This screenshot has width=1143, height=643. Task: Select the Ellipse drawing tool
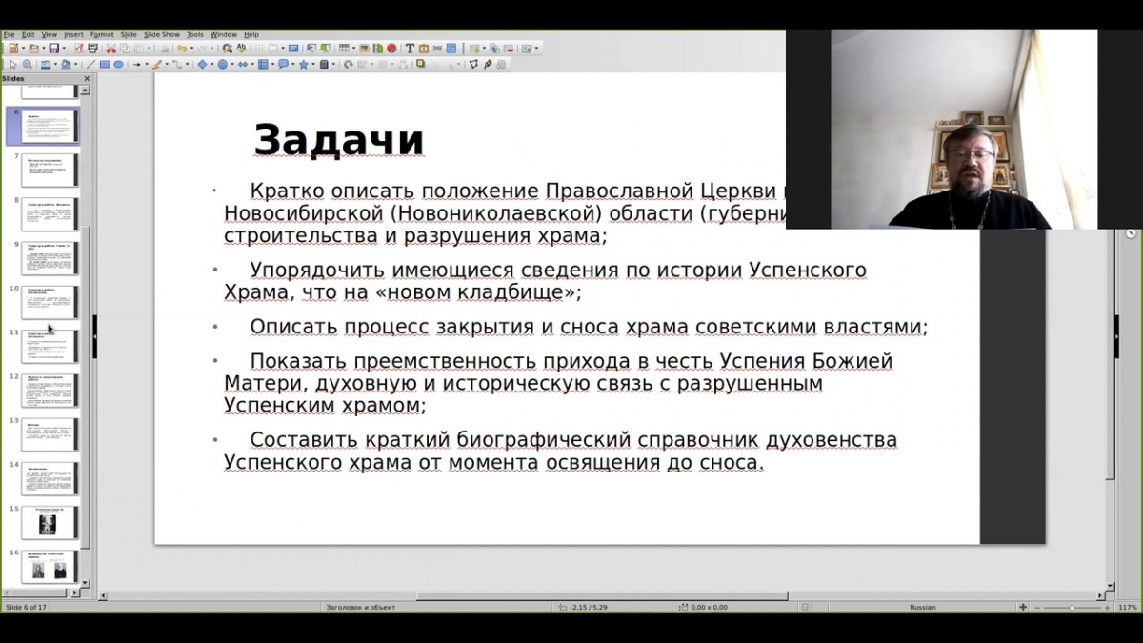tap(118, 65)
